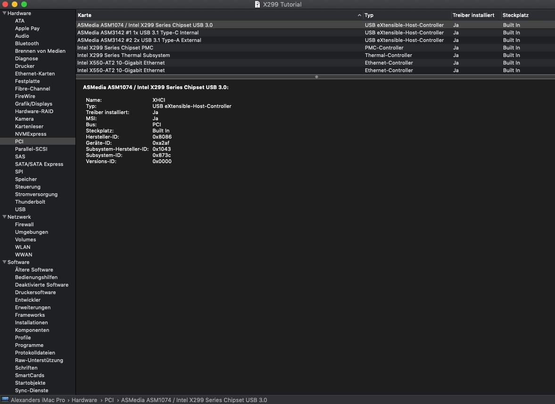Open WLAN under Netzwerk
This screenshot has width=555, height=404.
click(23, 247)
